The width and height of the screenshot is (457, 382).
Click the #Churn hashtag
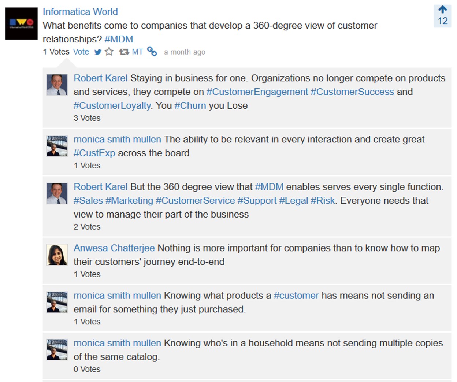[x=190, y=105]
